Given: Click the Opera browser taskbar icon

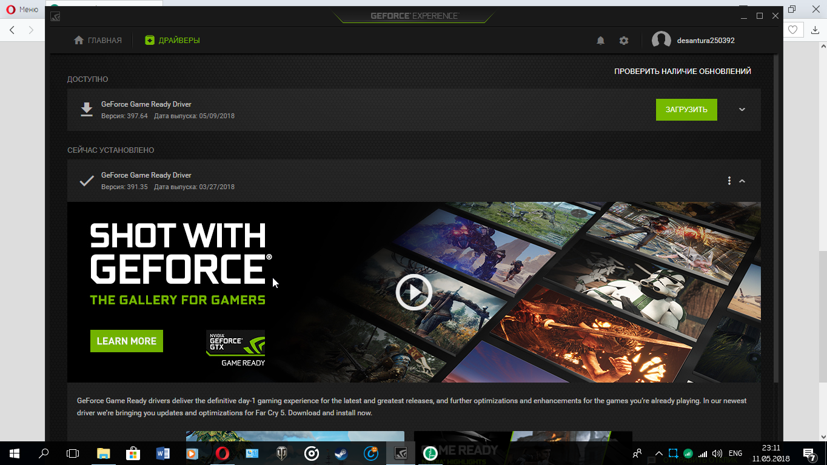Looking at the screenshot, I should click(x=223, y=453).
